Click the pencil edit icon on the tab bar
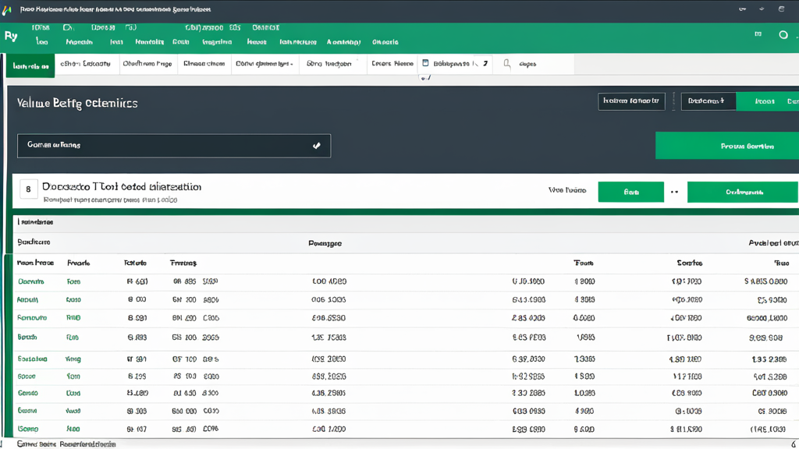 pos(485,64)
